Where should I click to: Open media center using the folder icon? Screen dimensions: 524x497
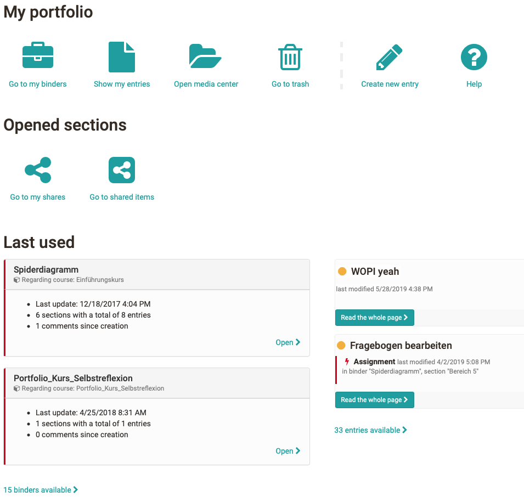pos(206,56)
